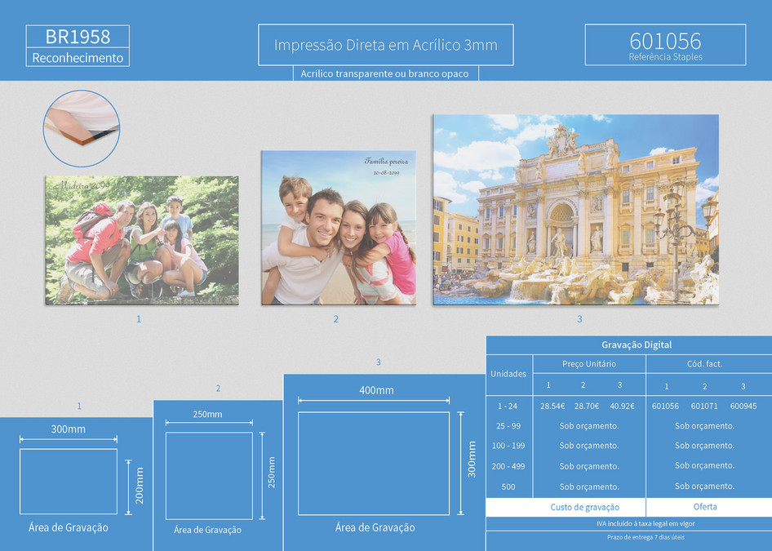The width and height of the screenshot is (772, 551).
Task: Click the Custo de gravação cell
Action: [584, 507]
